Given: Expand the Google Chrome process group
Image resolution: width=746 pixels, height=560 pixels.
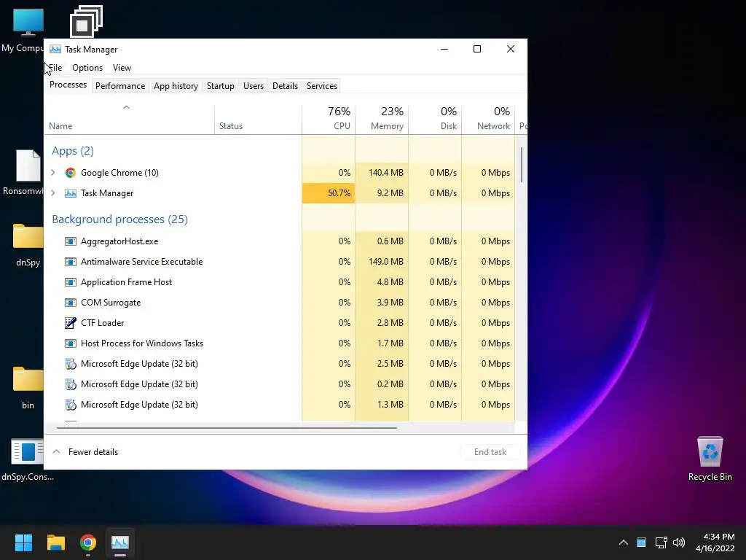Looking at the screenshot, I should click(53, 172).
